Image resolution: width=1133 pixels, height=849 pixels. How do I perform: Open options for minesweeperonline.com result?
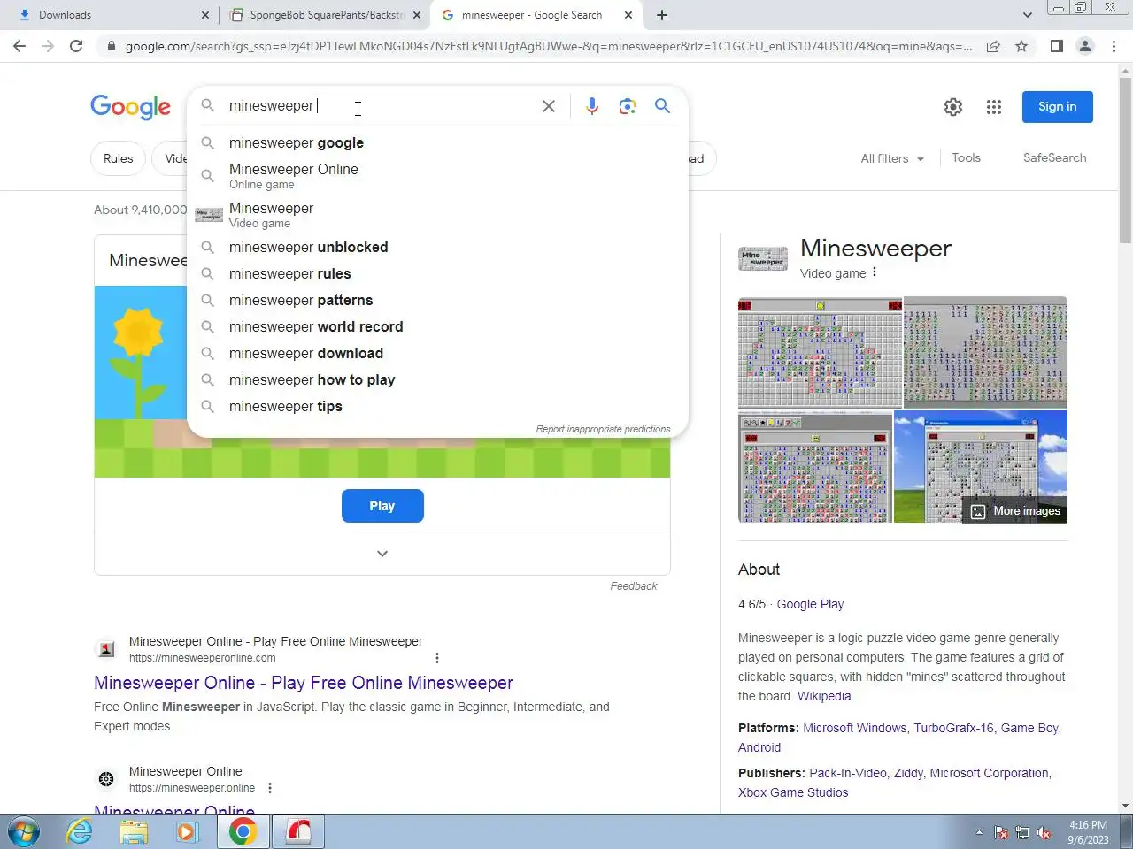(x=437, y=658)
